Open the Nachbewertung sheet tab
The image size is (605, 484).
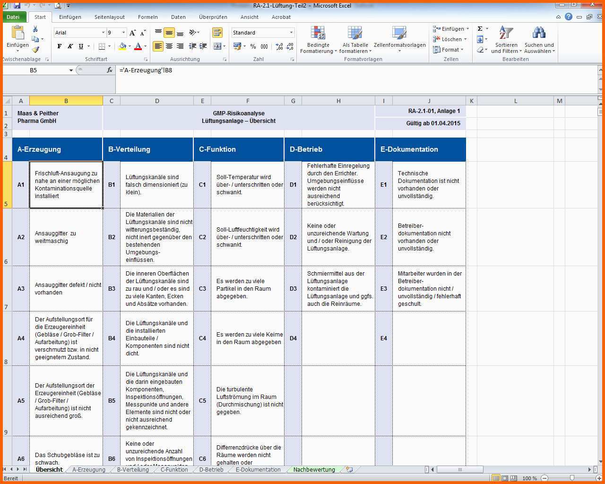tap(314, 469)
